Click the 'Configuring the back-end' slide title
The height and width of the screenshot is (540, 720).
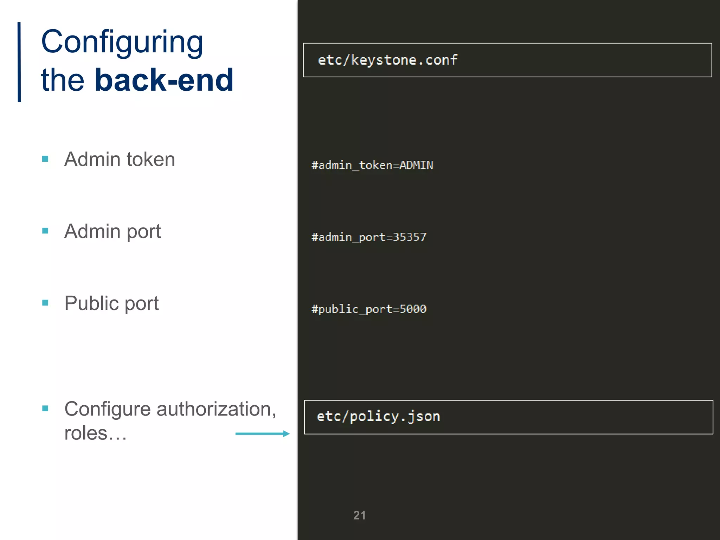[x=137, y=60]
